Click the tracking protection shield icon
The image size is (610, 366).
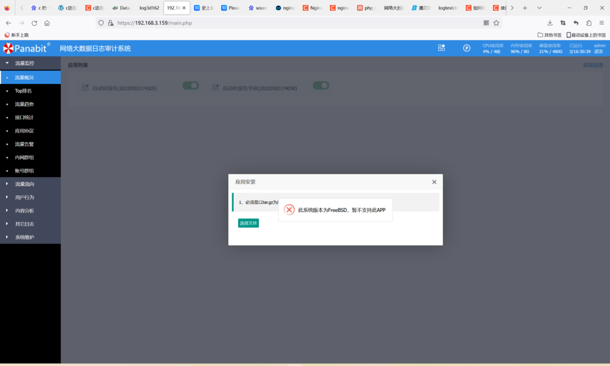101,23
